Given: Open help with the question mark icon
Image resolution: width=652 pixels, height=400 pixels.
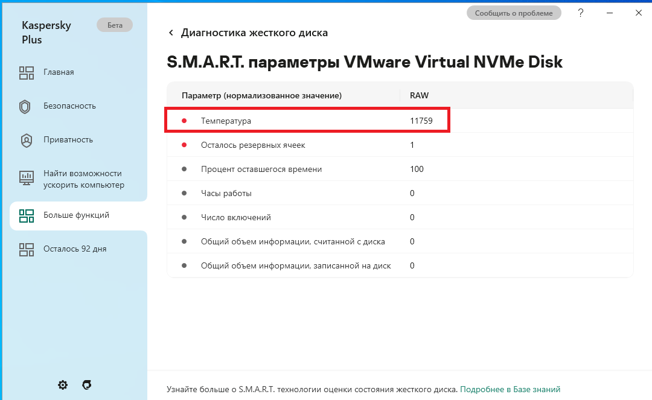Looking at the screenshot, I should pyautogui.click(x=581, y=13).
